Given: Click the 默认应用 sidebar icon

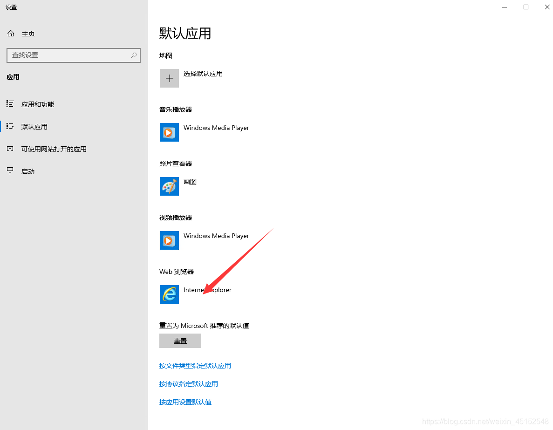Looking at the screenshot, I should click(x=10, y=126).
